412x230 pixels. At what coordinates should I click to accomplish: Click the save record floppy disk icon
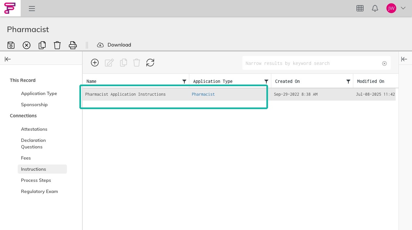pyautogui.click(x=11, y=45)
